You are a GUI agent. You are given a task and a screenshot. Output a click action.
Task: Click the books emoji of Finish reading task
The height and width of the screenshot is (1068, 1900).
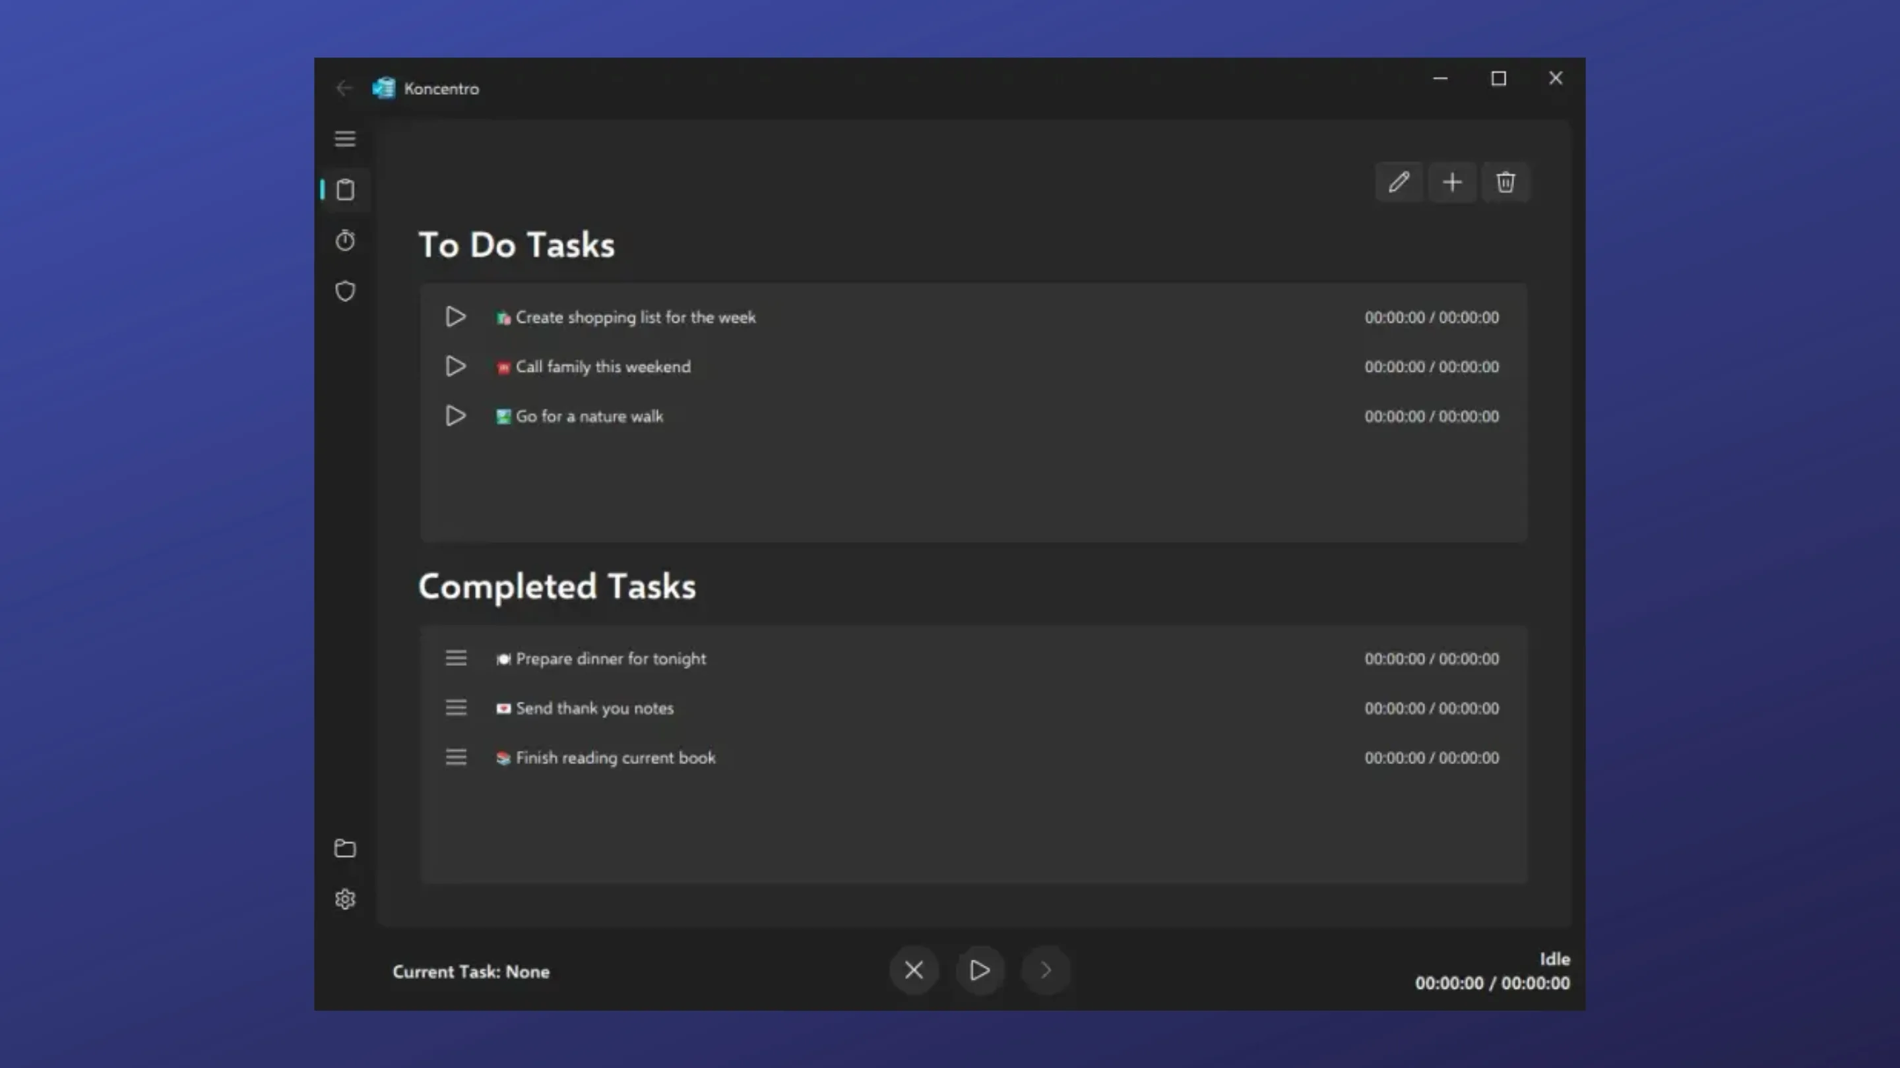(503, 758)
